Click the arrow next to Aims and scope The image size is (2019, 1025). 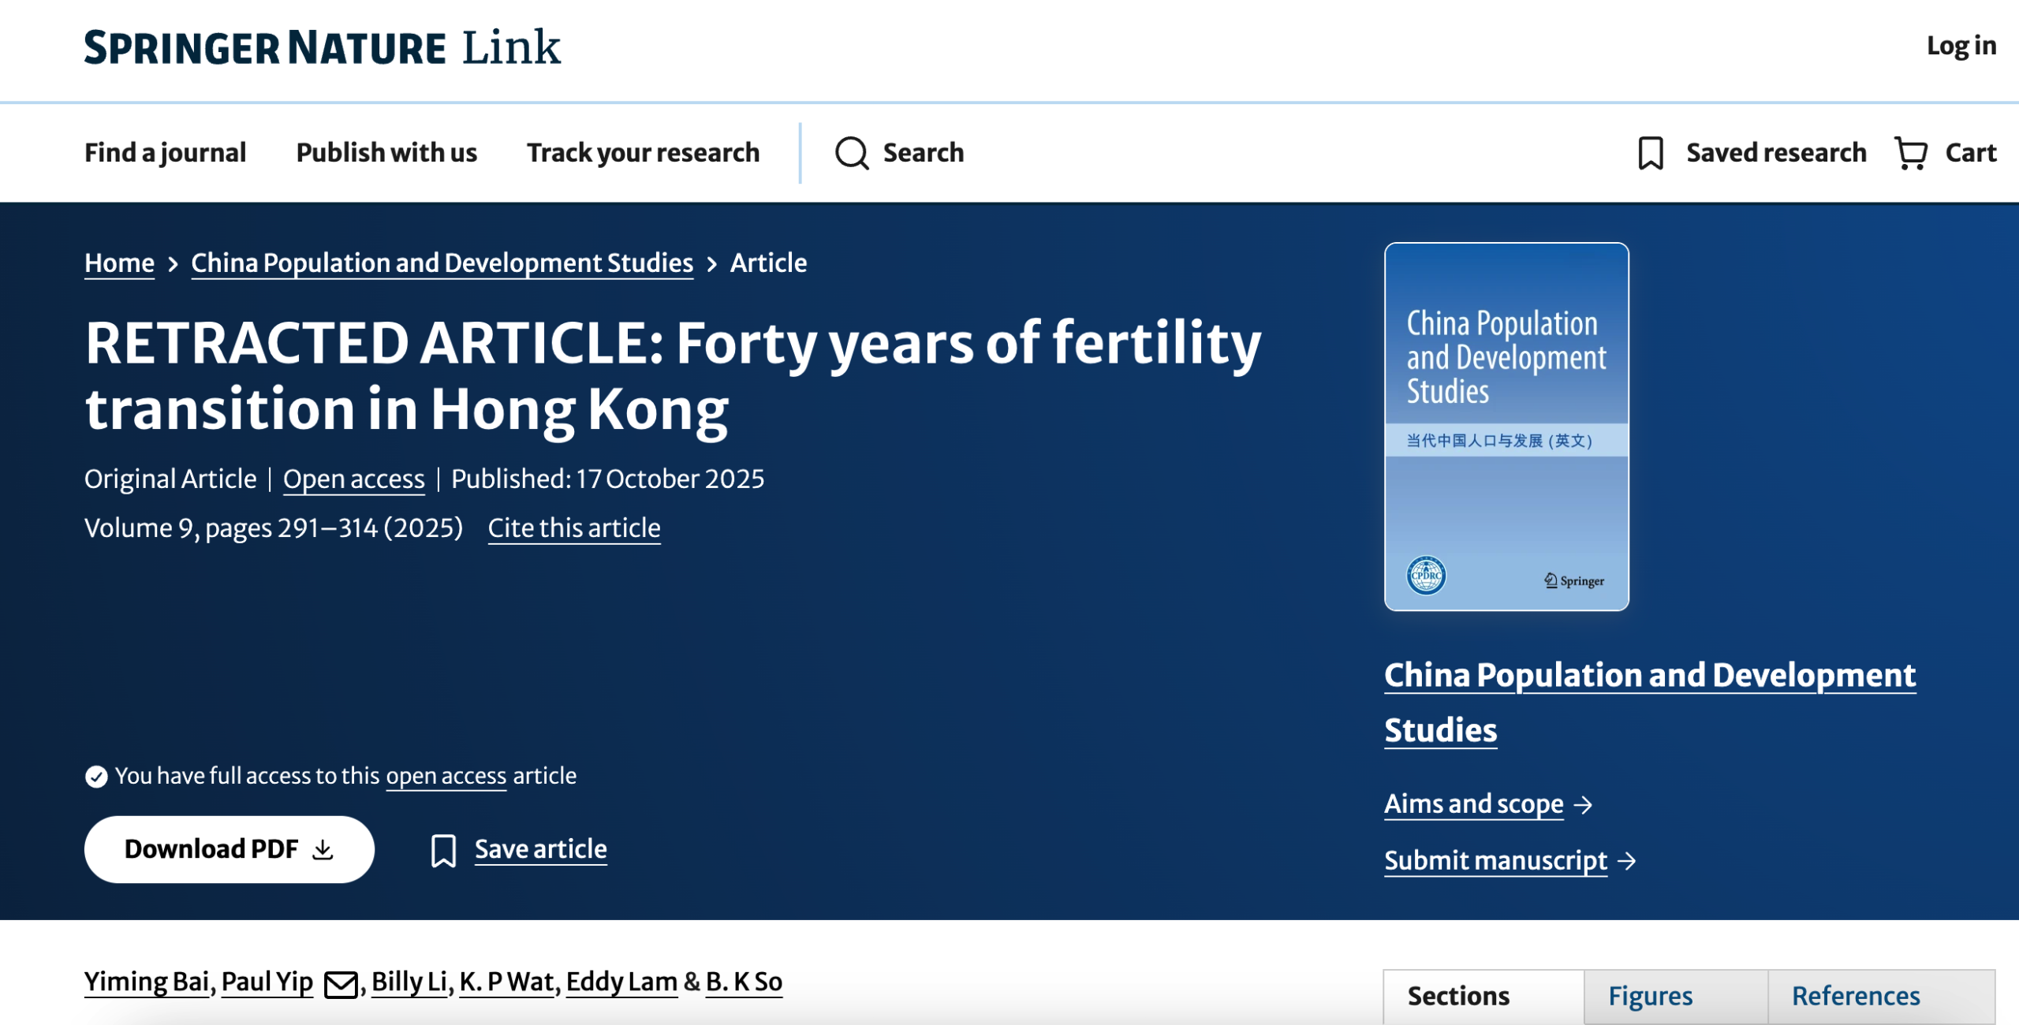(1583, 805)
